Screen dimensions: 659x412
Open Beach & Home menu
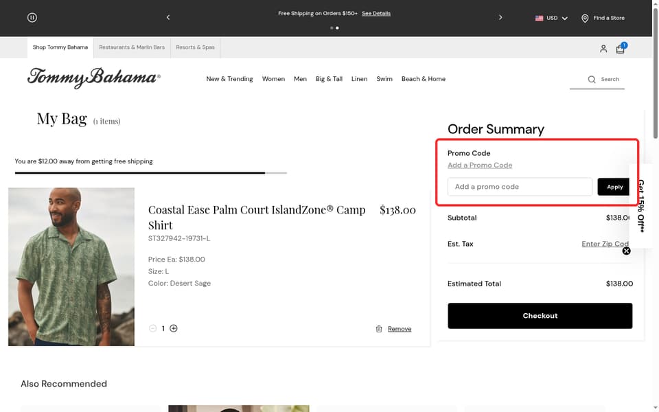424,79
